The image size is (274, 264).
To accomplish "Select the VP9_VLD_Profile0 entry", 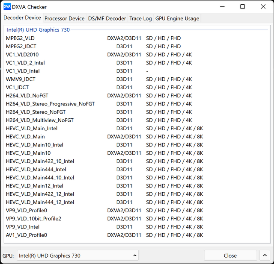I will point(137,210).
